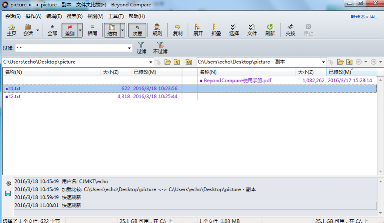Image resolution: width=384 pixels, height=223 pixels.
Task: Open the 视图(V) menu
Action: pyautogui.click(x=95, y=16)
